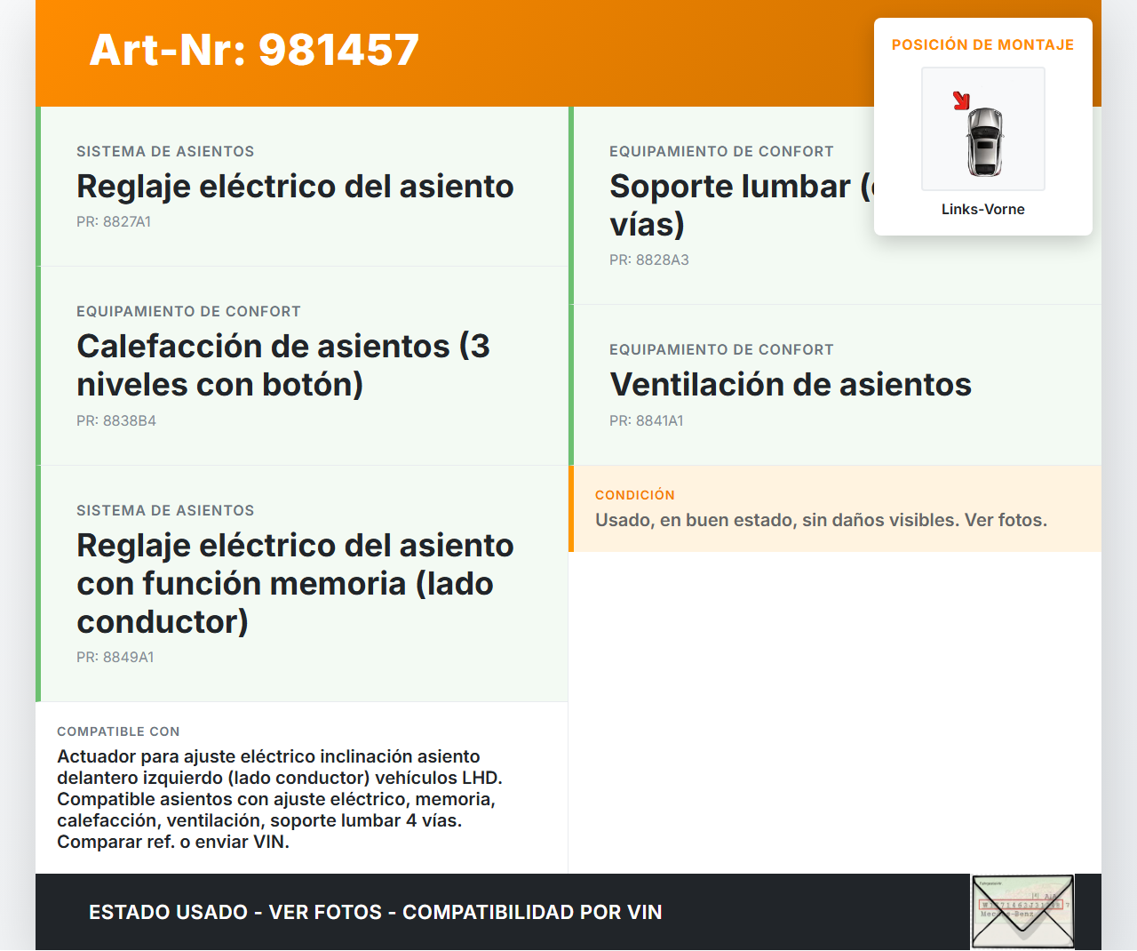Click the 'CONDICIÓN' label
This screenshot has height=951, width=1137.
pyautogui.click(x=635, y=495)
